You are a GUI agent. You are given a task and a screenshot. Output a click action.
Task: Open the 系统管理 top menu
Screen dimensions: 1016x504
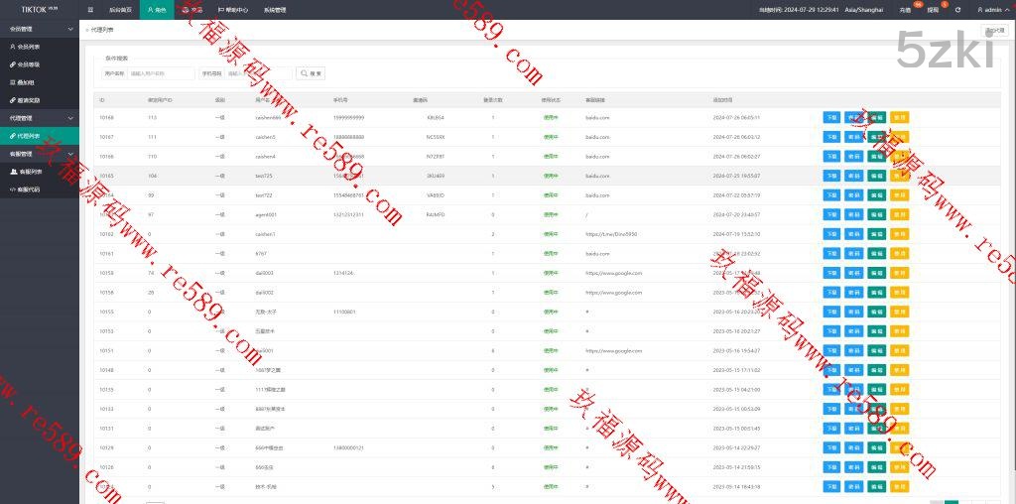tap(275, 9)
